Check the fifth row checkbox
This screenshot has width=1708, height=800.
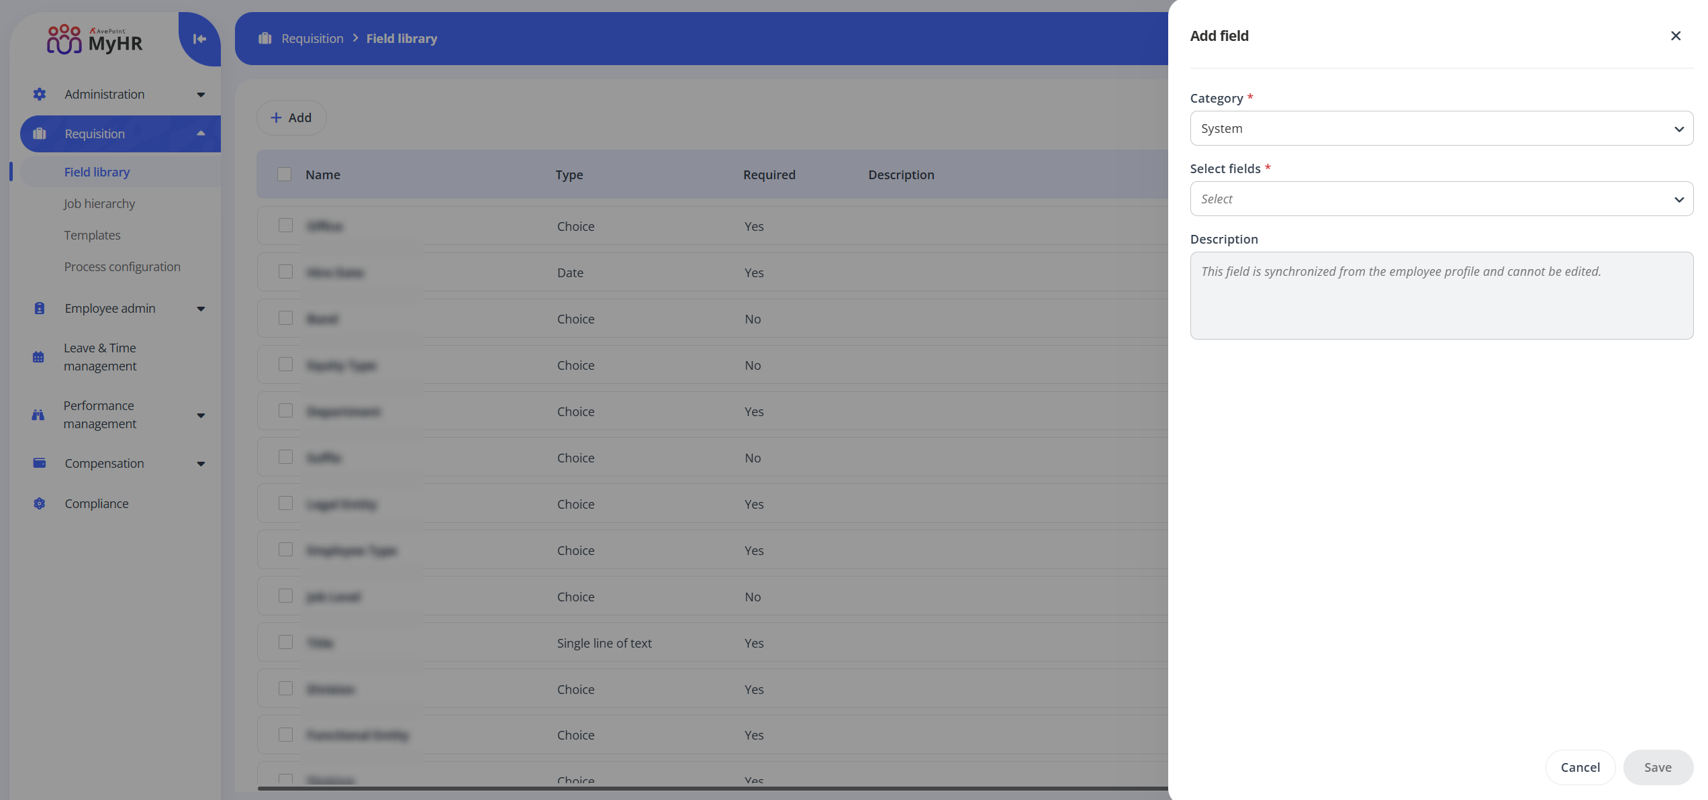[x=286, y=411]
